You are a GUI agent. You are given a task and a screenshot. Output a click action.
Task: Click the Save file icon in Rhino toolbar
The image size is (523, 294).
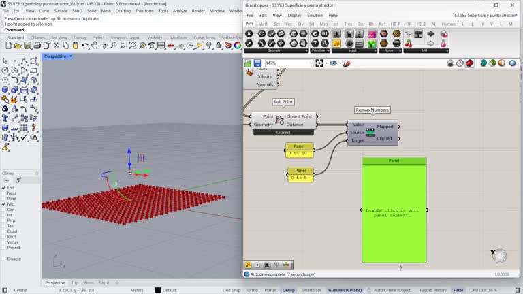click(27, 46)
